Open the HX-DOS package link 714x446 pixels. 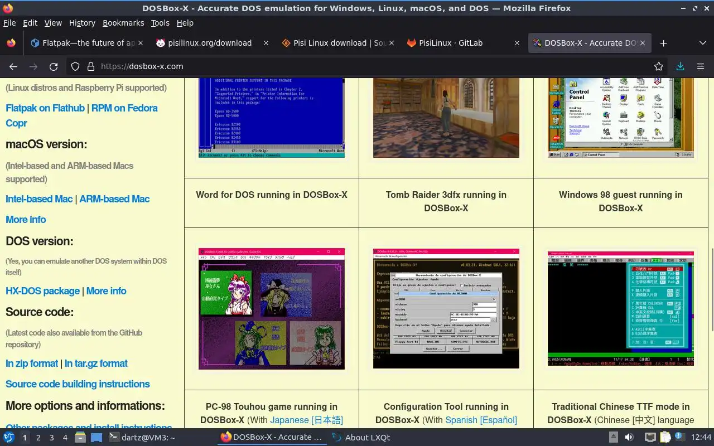click(x=42, y=291)
